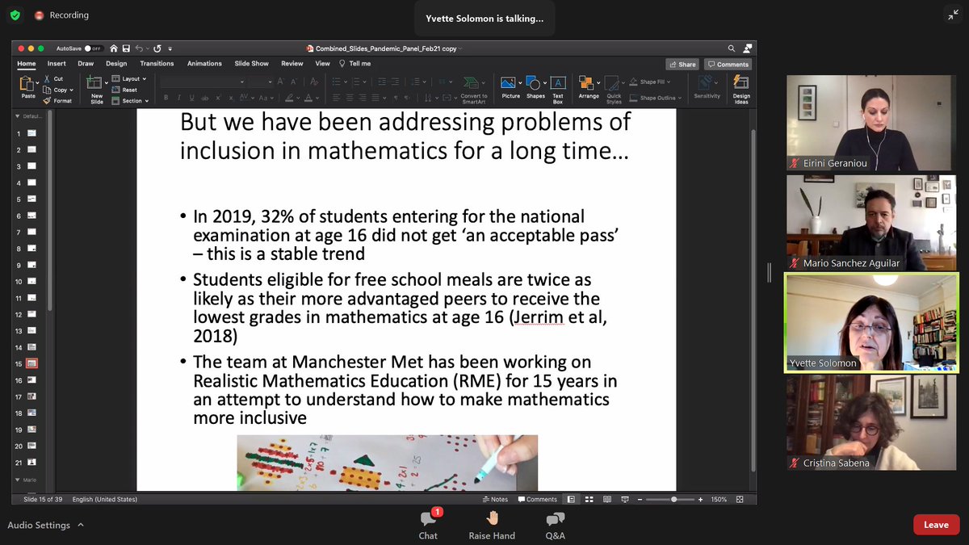Open Quick Styles
Viewport: 969px width, 545px height.
point(615,89)
